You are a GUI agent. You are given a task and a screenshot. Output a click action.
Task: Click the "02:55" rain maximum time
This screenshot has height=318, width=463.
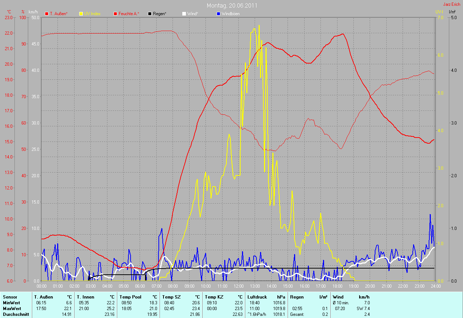[x=297, y=309]
